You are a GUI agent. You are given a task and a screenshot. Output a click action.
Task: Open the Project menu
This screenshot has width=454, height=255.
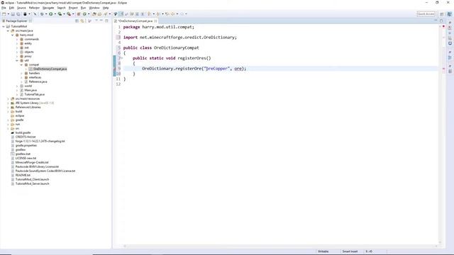(73, 8)
